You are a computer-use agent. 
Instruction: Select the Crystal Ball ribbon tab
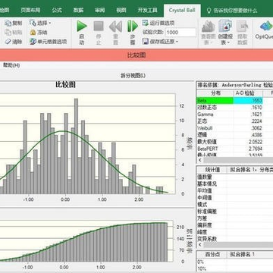(x=182, y=11)
